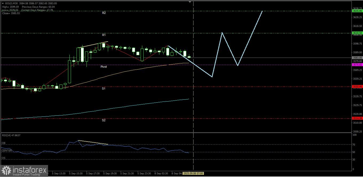The height and width of the screenshot is (177, 363).
Task: Click the current price 3583.05 tag
Action: (x=357, y=58)
